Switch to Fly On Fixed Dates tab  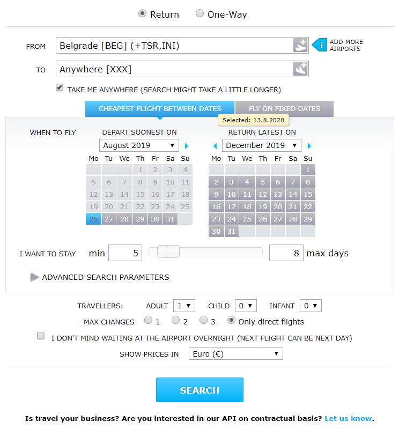coord(284,109)
